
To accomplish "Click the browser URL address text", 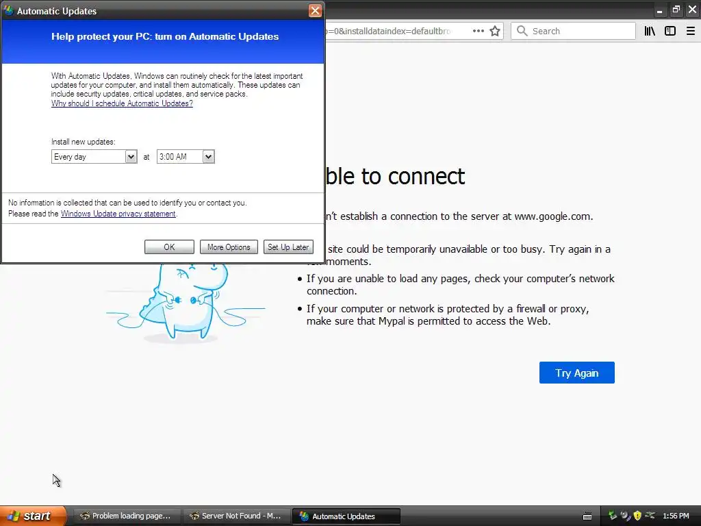I will (x=388, y=31).
